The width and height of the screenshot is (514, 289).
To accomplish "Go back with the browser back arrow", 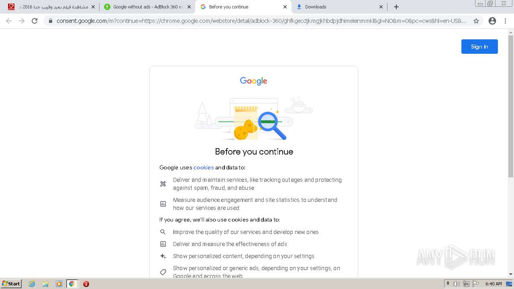I will pyautogui.click(x=9, y=21).
